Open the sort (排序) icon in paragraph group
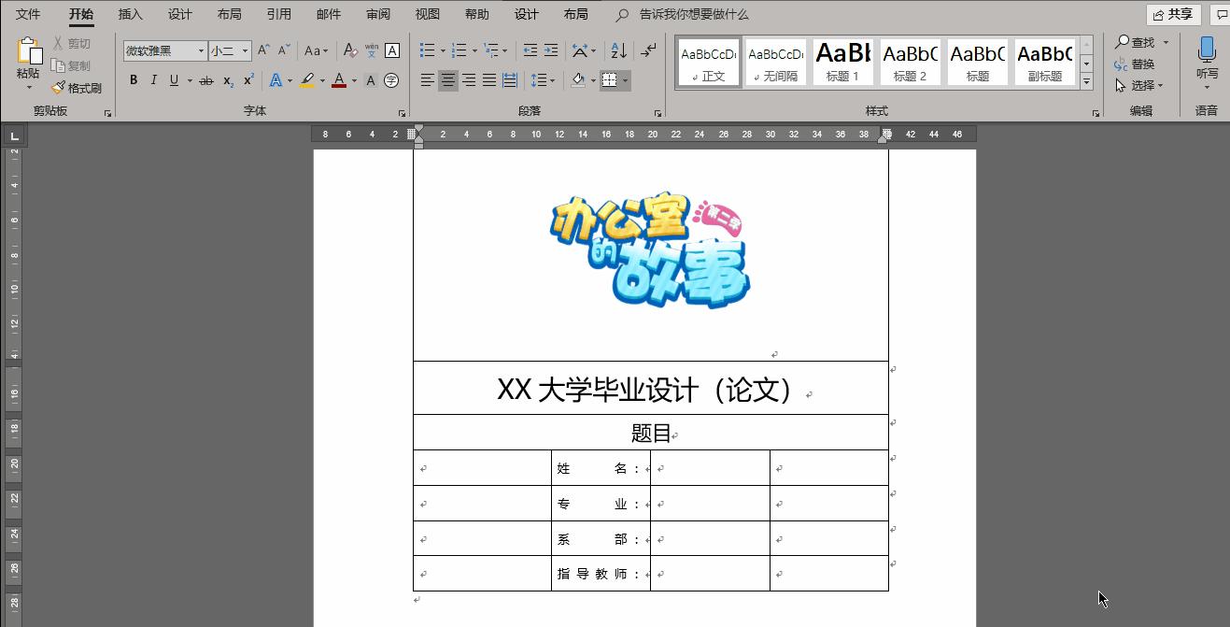The width and height of the screenshot is (1230, 627). click(617, 52)
